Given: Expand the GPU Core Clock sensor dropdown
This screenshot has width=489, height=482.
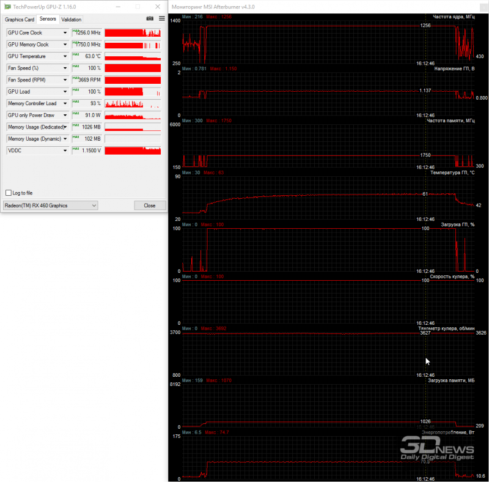Looking at the screenshot, I should coord(65,33).
